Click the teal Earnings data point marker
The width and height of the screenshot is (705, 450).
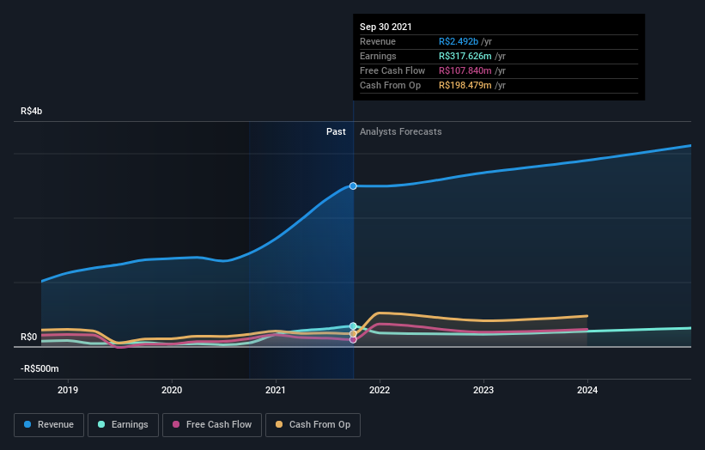(x=353, y=326)
